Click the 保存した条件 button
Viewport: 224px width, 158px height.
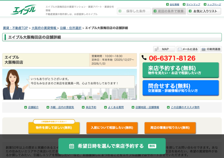[134, 11]
